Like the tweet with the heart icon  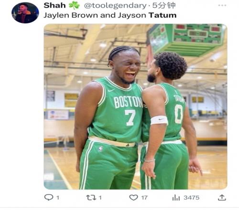tap(133, 198)
